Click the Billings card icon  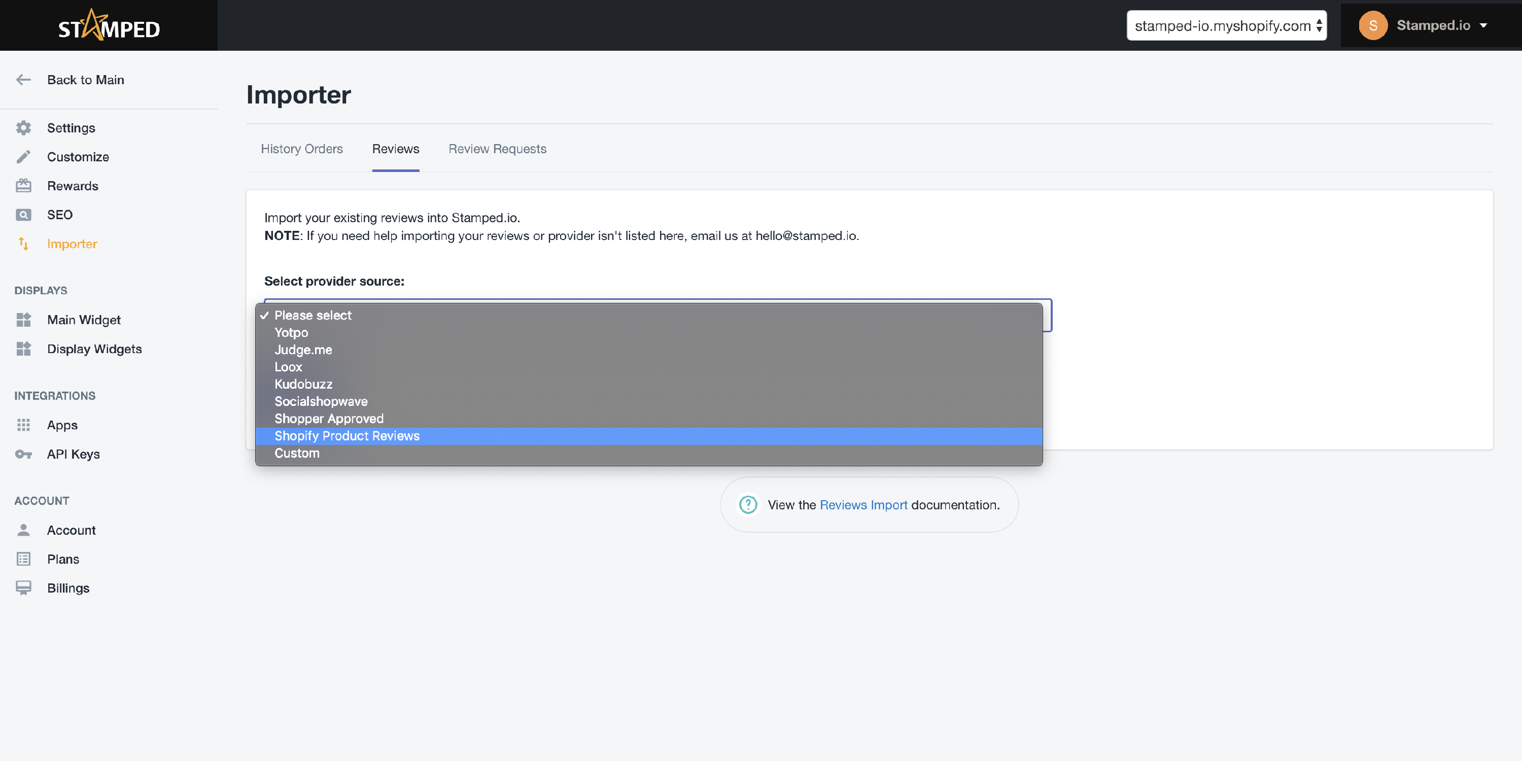(x=24, y=587)
